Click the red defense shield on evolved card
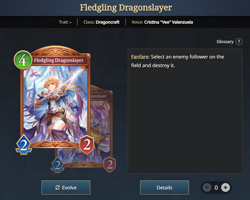 (x=110, y=165)
